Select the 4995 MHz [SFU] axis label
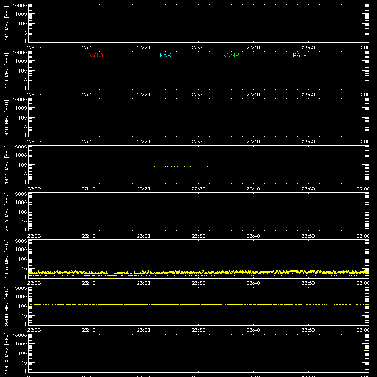This screenshot has height=377, width=377. (x=6, y=259)
